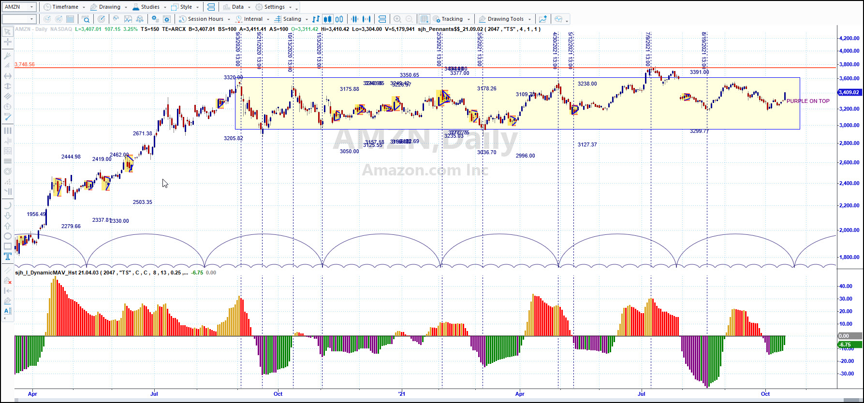Click the delete drawing icon with red X
This screenshot has width=864, height=403.
(x=7, y=280)
